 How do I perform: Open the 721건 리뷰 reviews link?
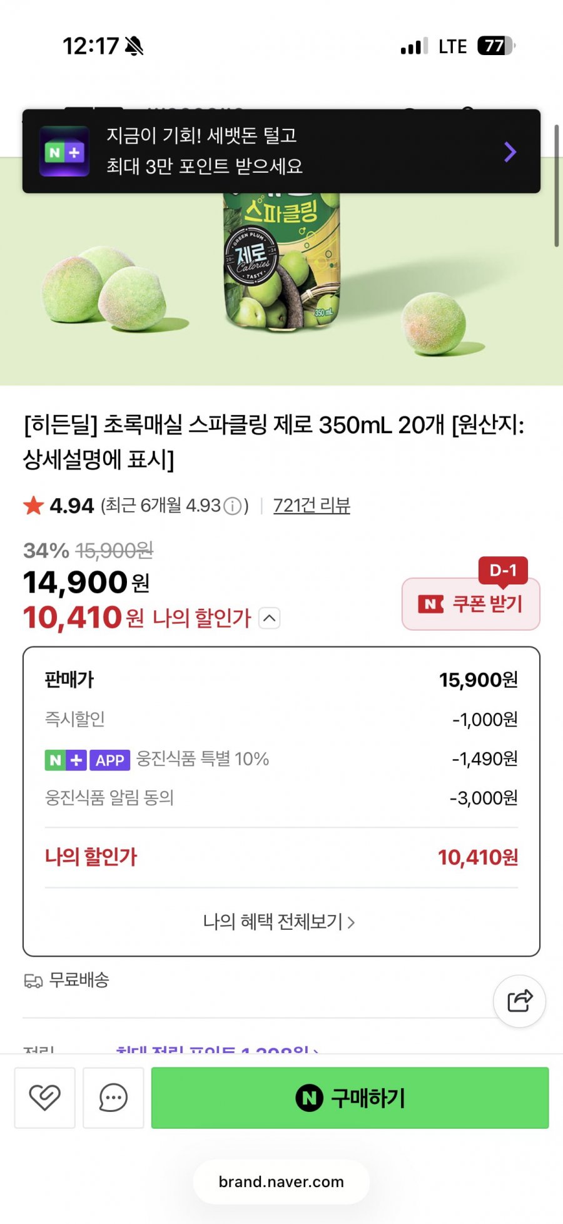point(312,506)
